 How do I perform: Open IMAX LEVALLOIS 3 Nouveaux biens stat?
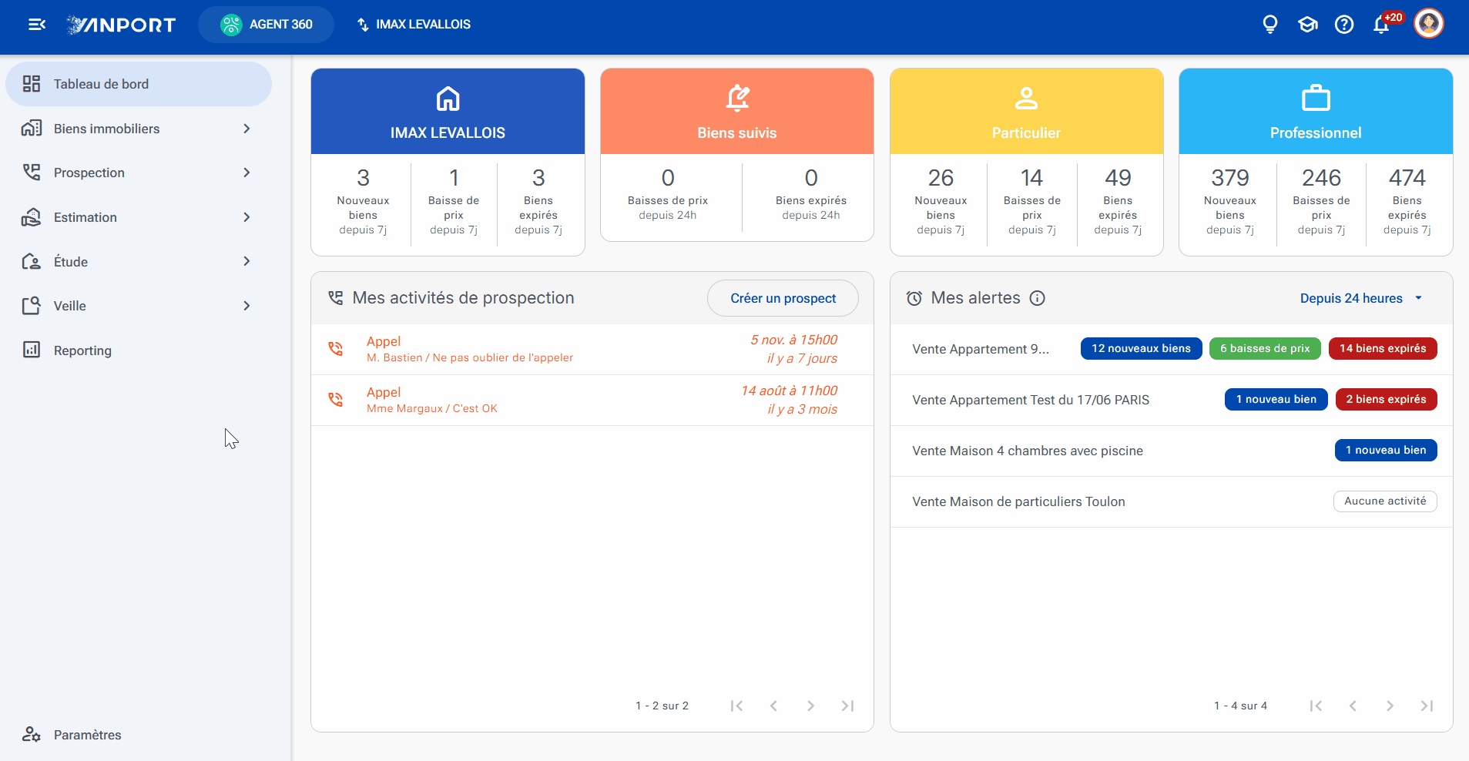tap(363, 202)
